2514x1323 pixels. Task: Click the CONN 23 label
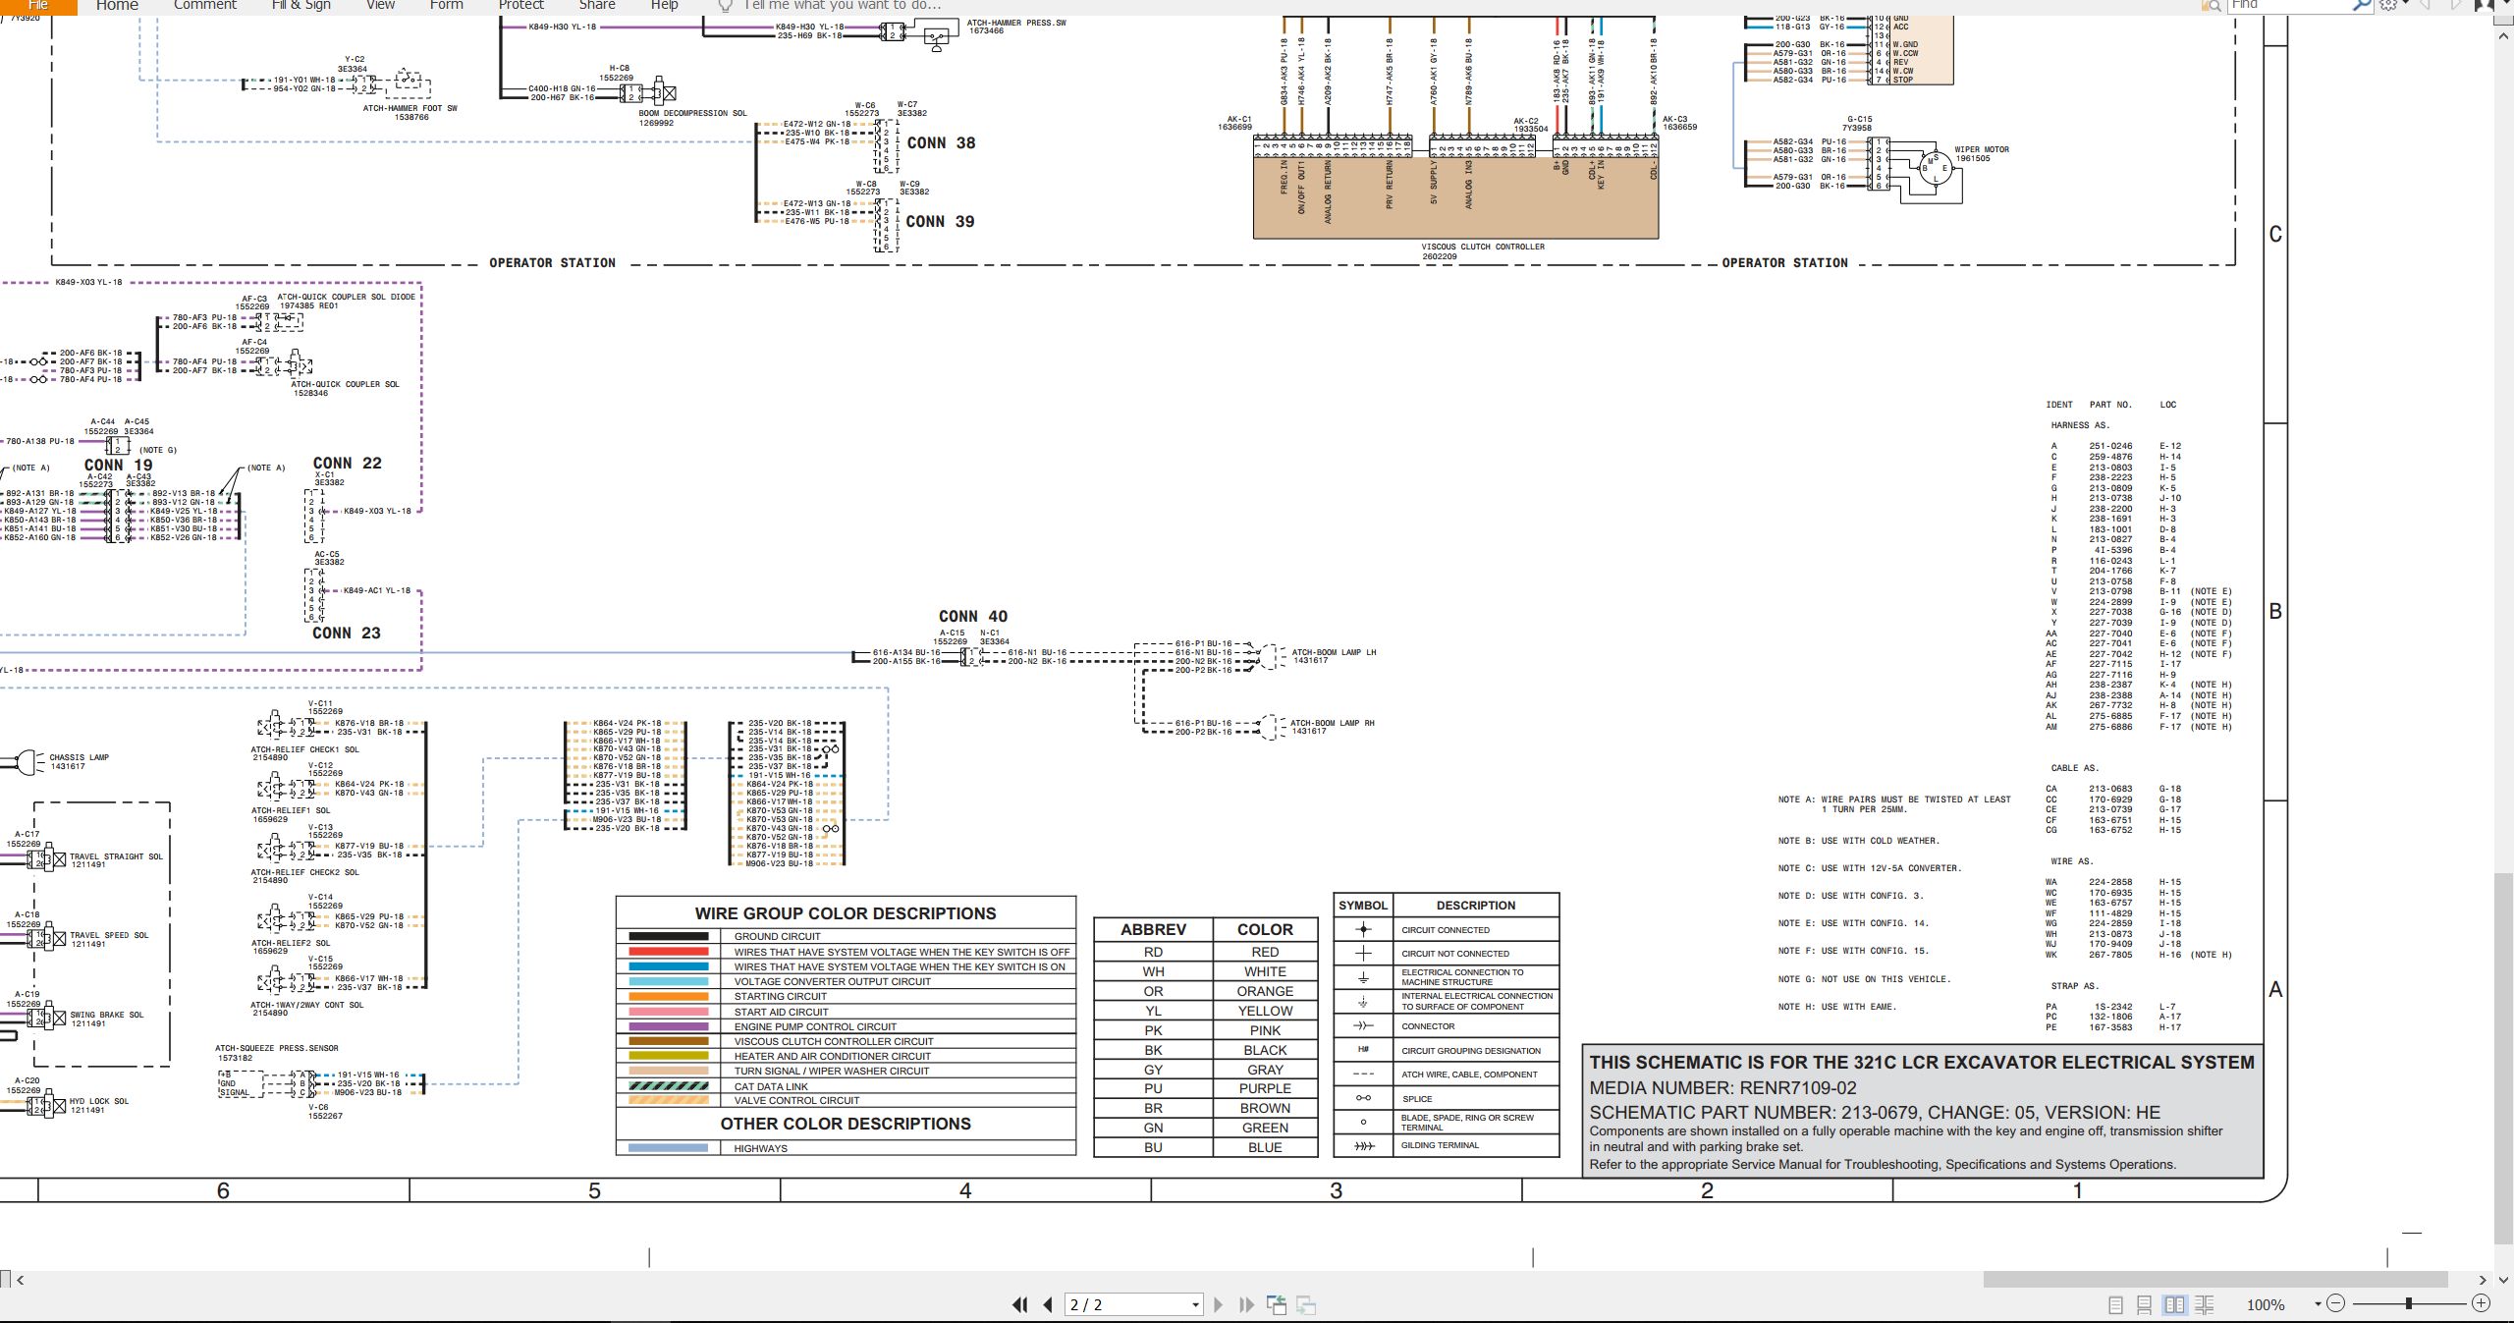pos(346,633)
